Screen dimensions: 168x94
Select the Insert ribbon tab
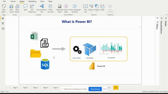pyautogui.click(x=22, y=1)
